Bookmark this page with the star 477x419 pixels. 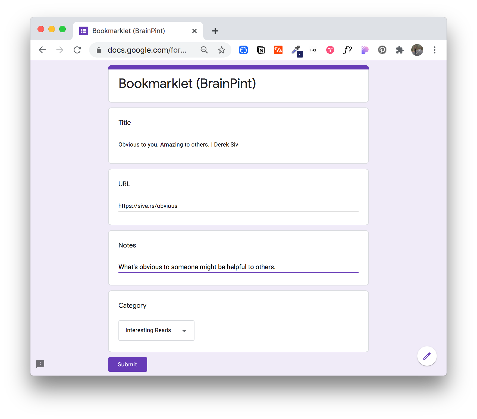[x=222, y=50]
